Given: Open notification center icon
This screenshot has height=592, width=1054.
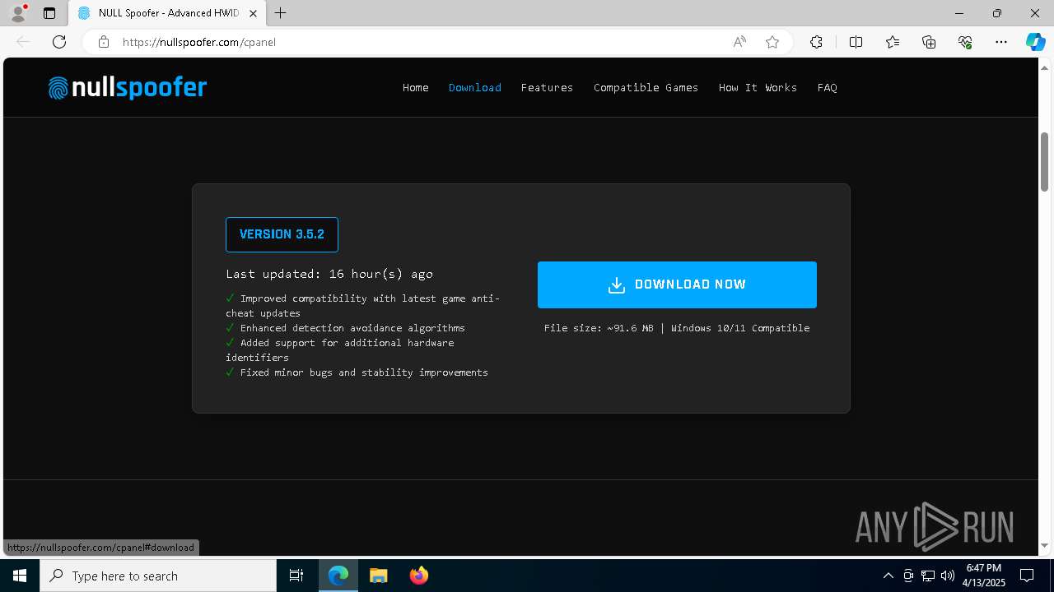Looking at the screenshot, I should coord(1027,576).
